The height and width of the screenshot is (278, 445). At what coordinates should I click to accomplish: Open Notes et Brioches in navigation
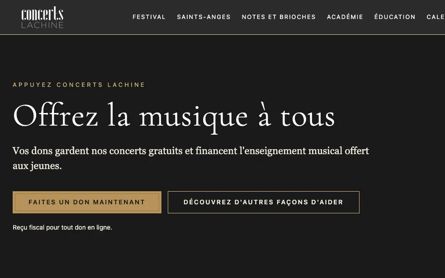tap(279, 17)
